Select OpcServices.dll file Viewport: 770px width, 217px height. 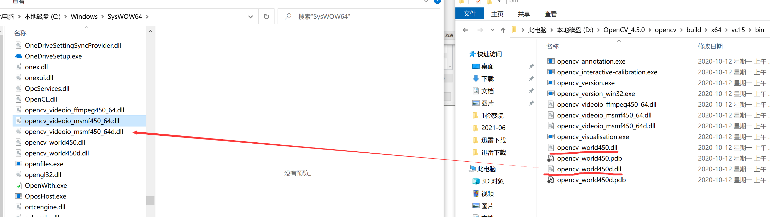47,88
